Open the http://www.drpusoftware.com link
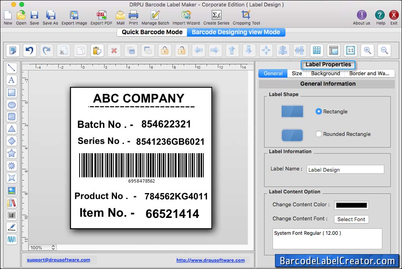The image size is (402, 269). click(211, 260)
